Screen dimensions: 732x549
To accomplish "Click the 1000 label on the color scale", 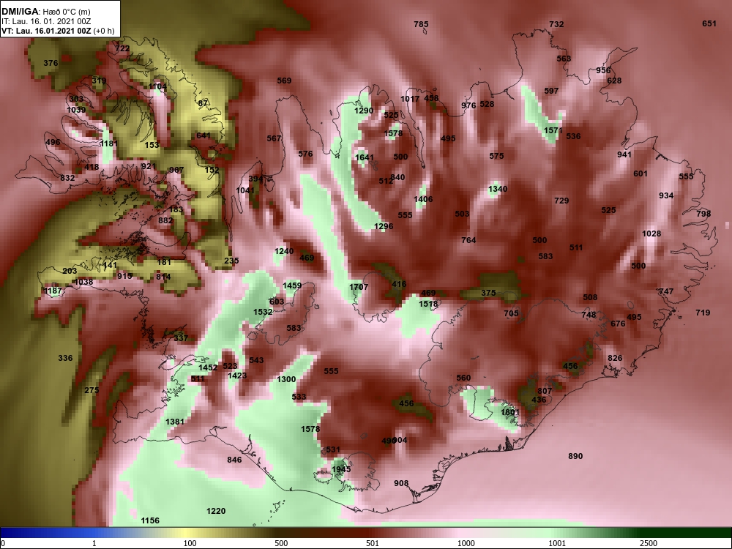I will [466, 543].
